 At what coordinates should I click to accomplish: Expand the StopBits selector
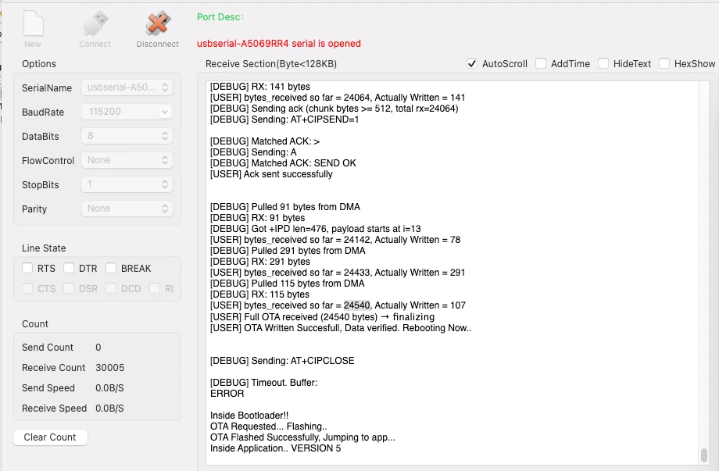pos(126,184)
